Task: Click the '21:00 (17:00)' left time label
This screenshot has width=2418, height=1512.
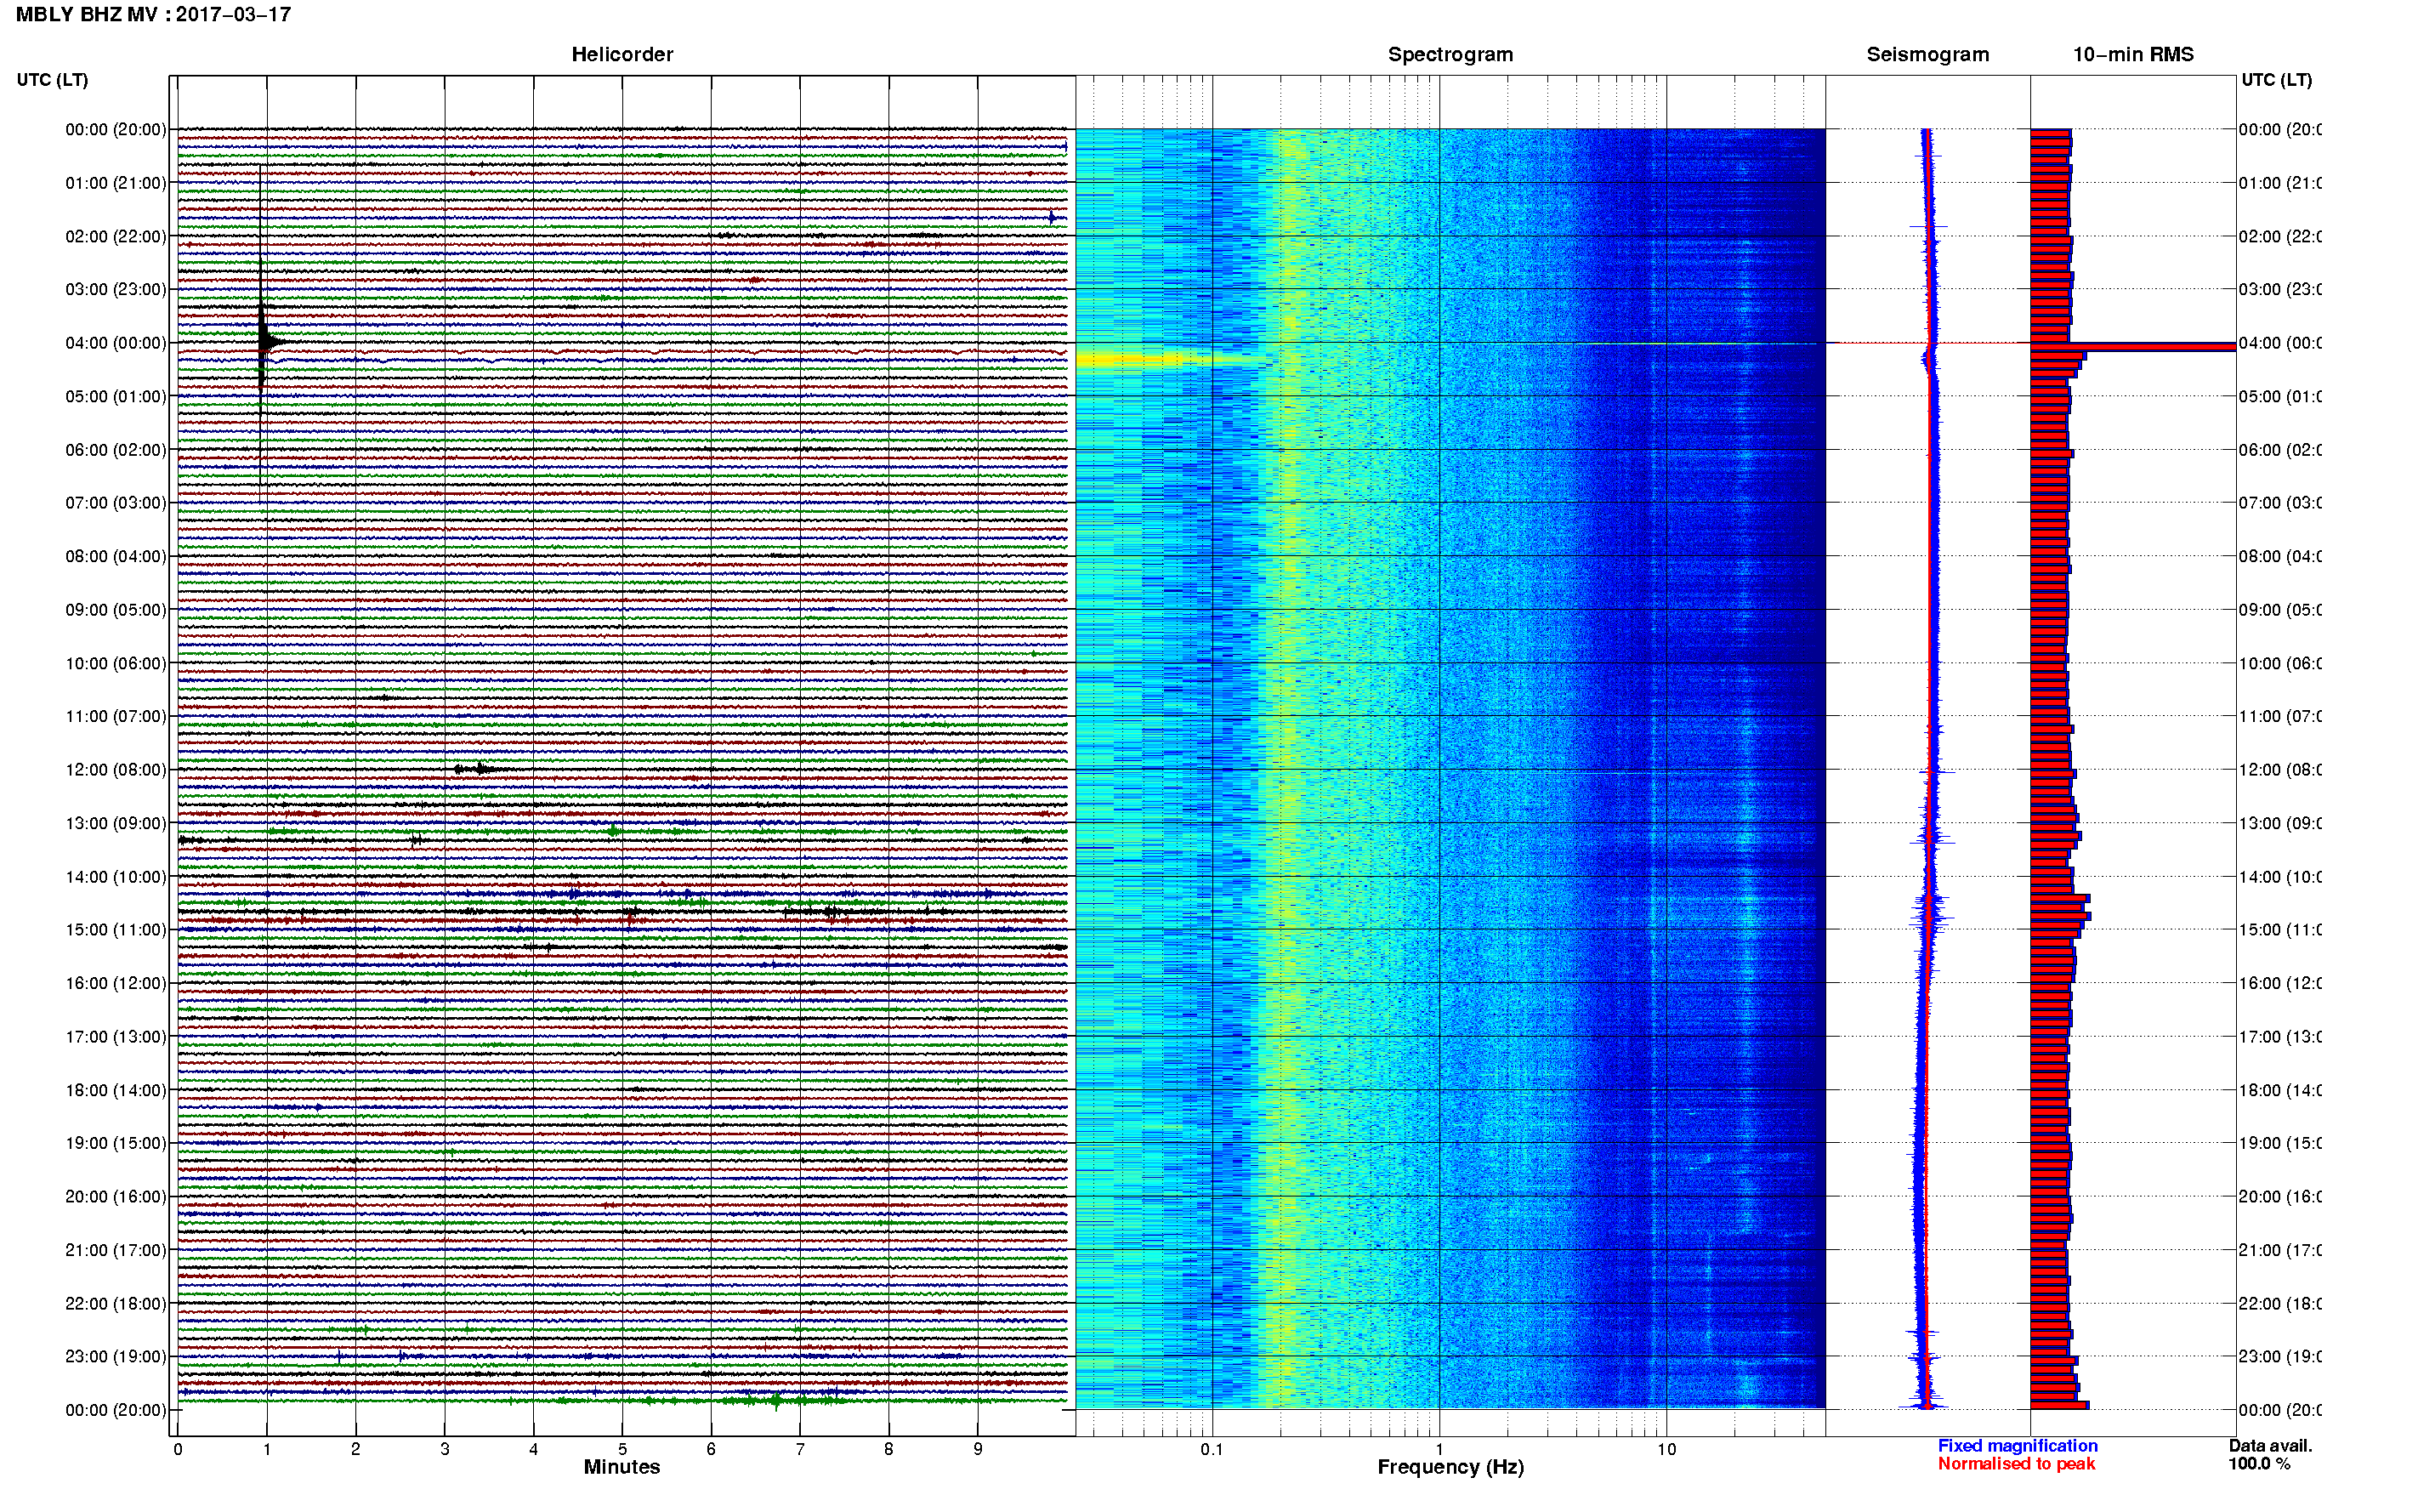Action: click(116, 1250)
